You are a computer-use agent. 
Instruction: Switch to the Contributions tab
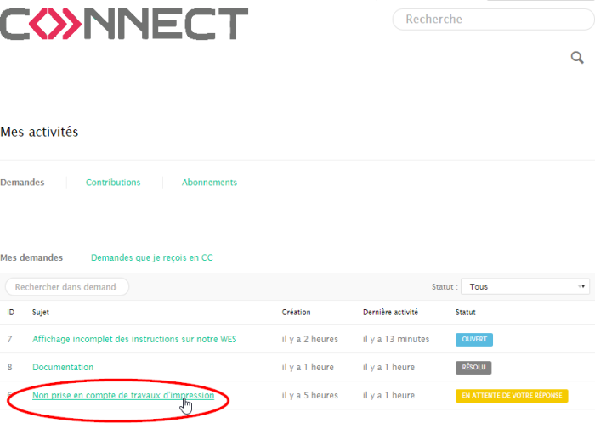point(113,183)
